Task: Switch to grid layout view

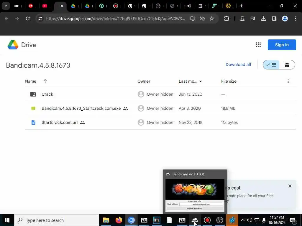Action: tap(287, 65)
